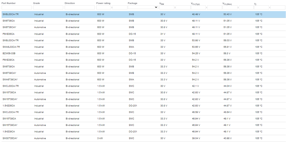Select part number BZW06-33B
Screen dimensions: 286x143
[x=9, y=53]
